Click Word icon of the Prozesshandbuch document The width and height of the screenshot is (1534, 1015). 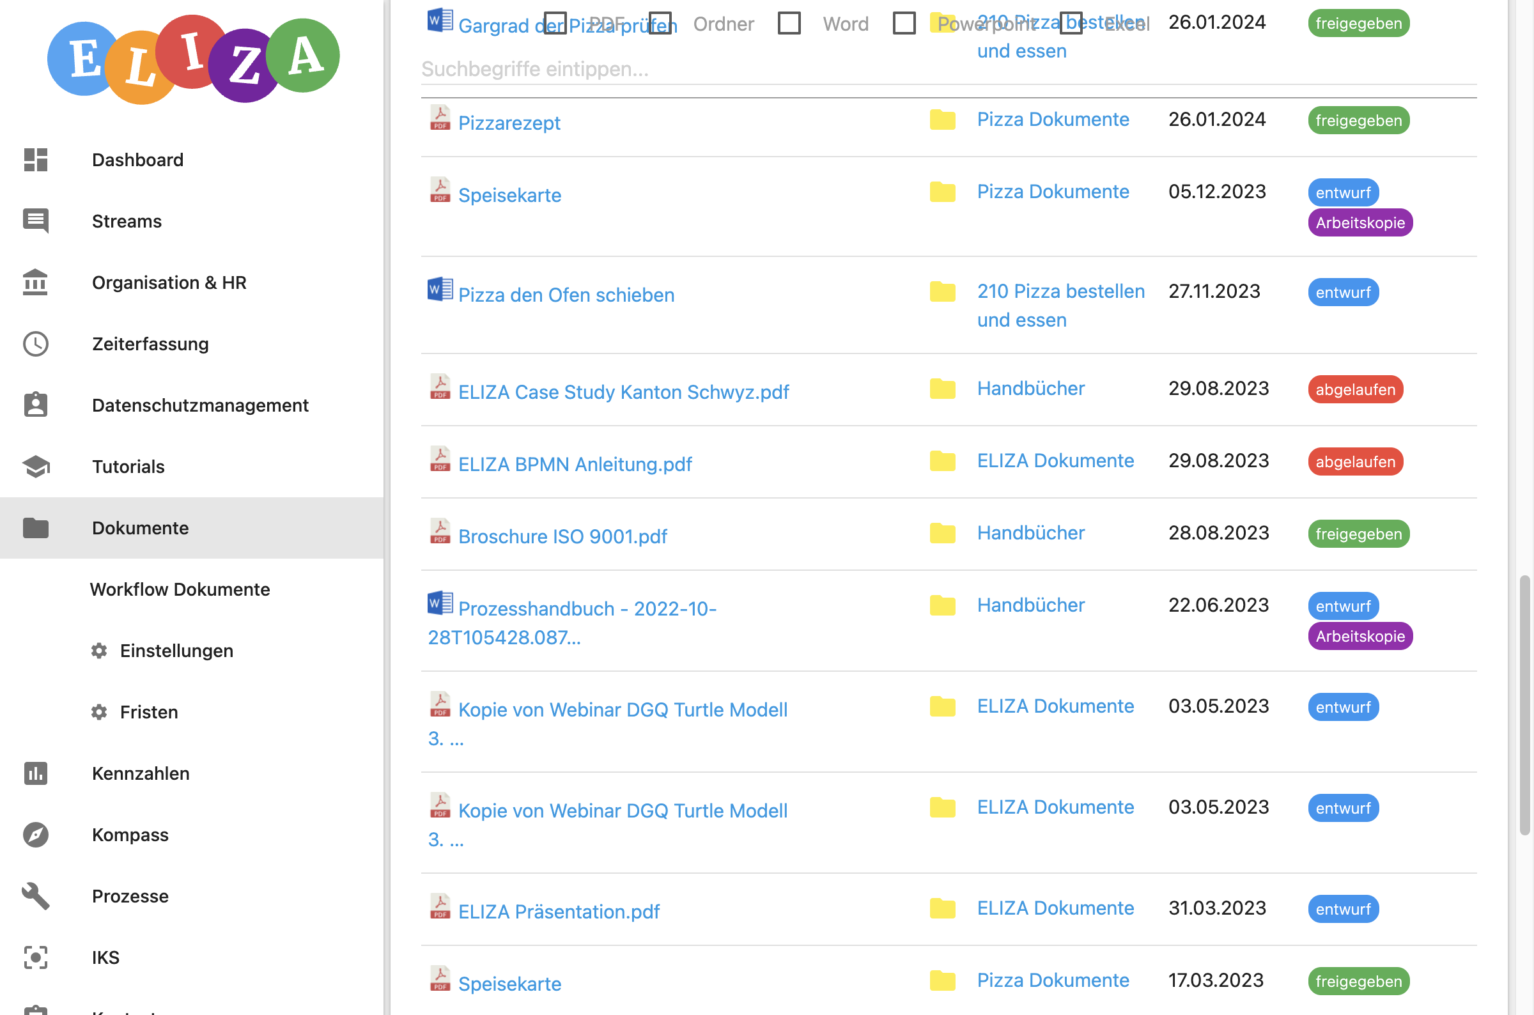pos(440,603)
